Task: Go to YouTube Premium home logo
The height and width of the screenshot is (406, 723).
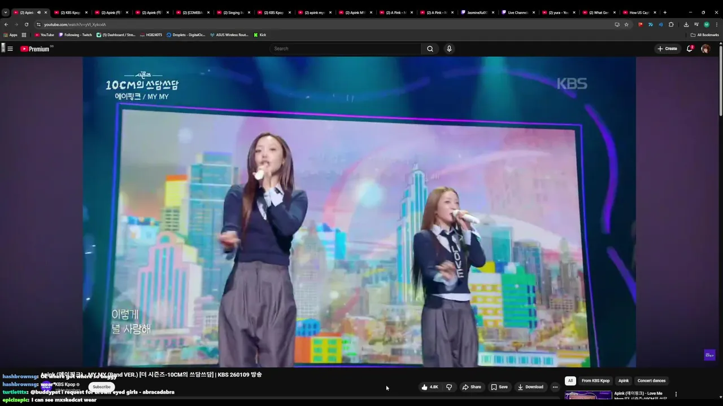Action: (36, 48)
